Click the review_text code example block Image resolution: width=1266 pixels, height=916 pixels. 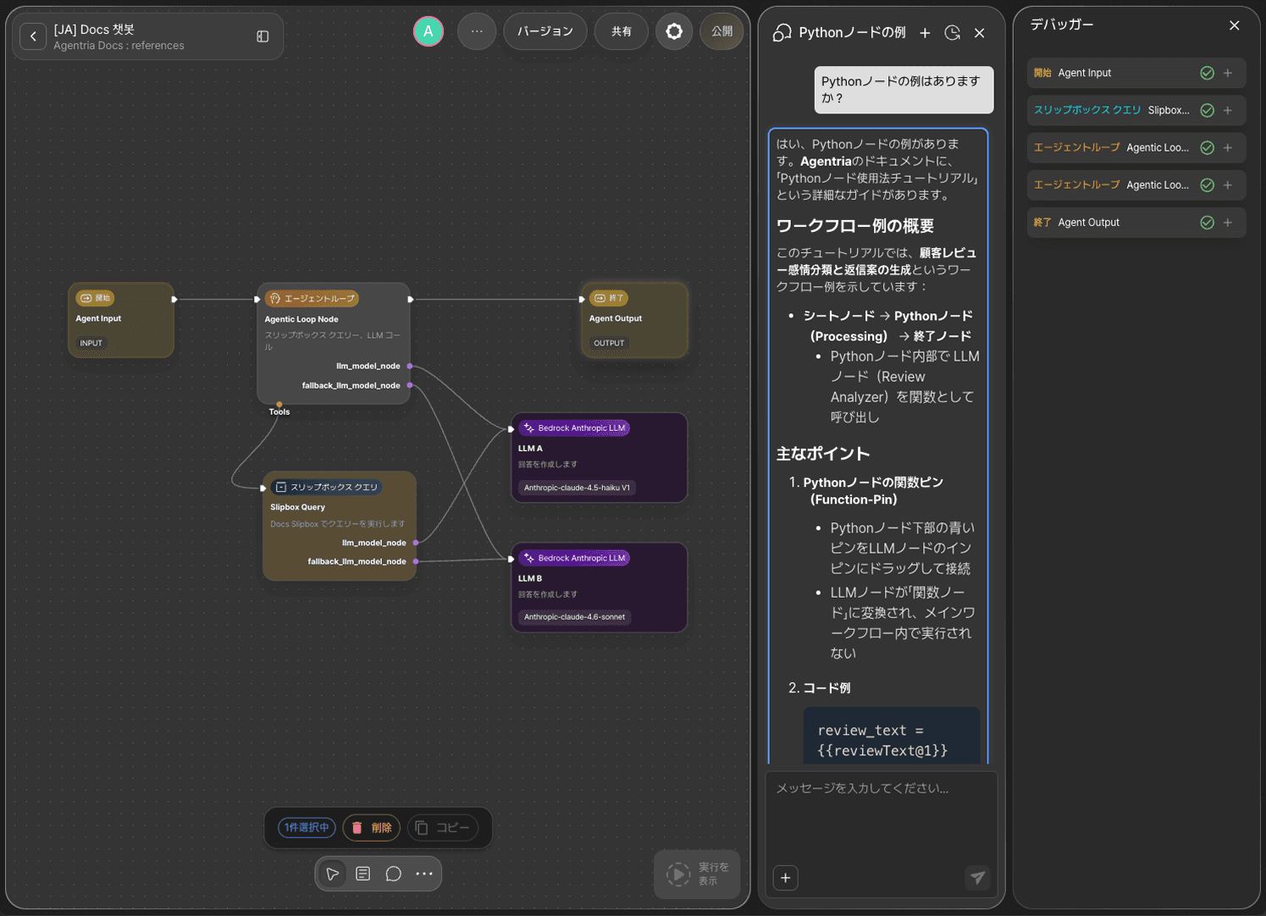(x=892, y=737)
